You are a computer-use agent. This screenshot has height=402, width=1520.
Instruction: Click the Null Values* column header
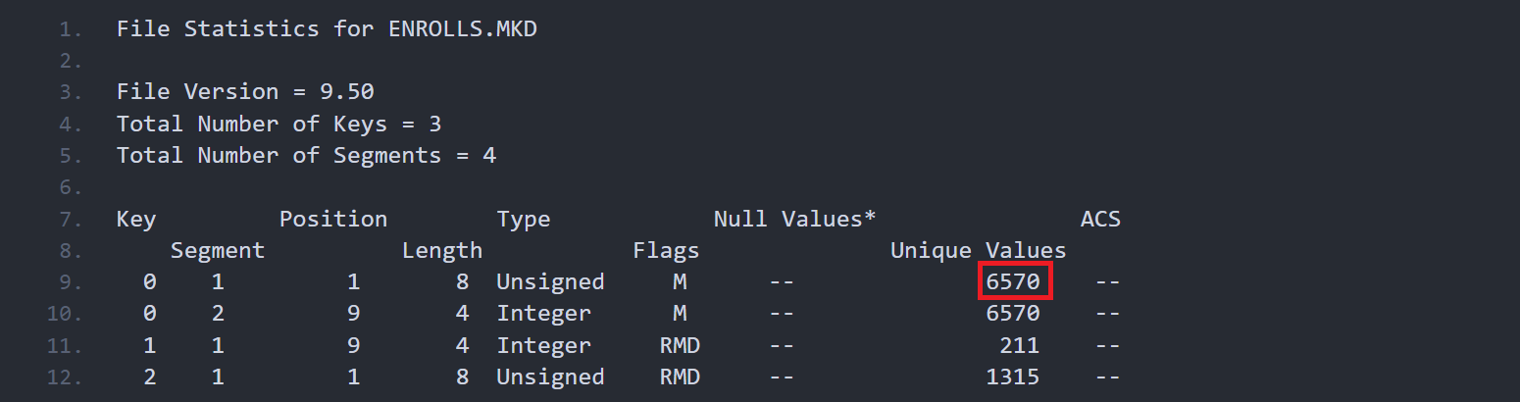tap(794, 219)
